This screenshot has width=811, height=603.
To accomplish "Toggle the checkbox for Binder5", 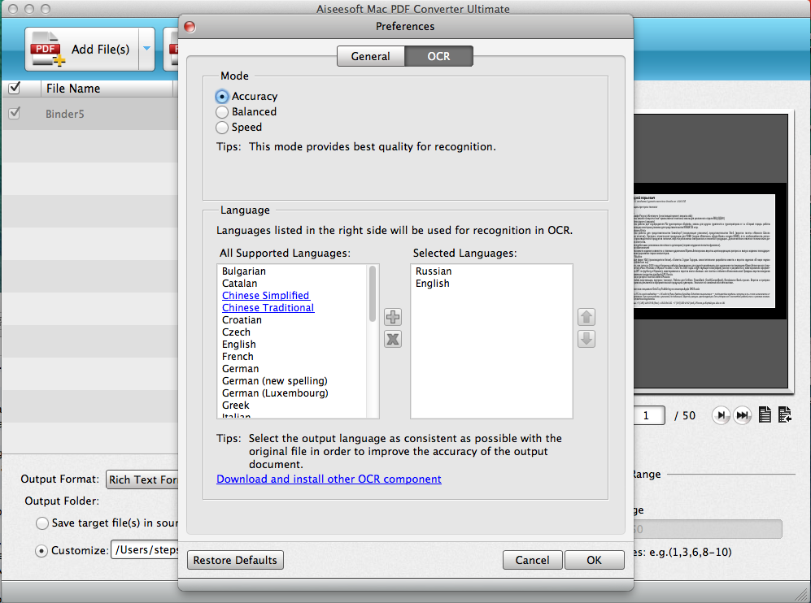I will (15, 113).
